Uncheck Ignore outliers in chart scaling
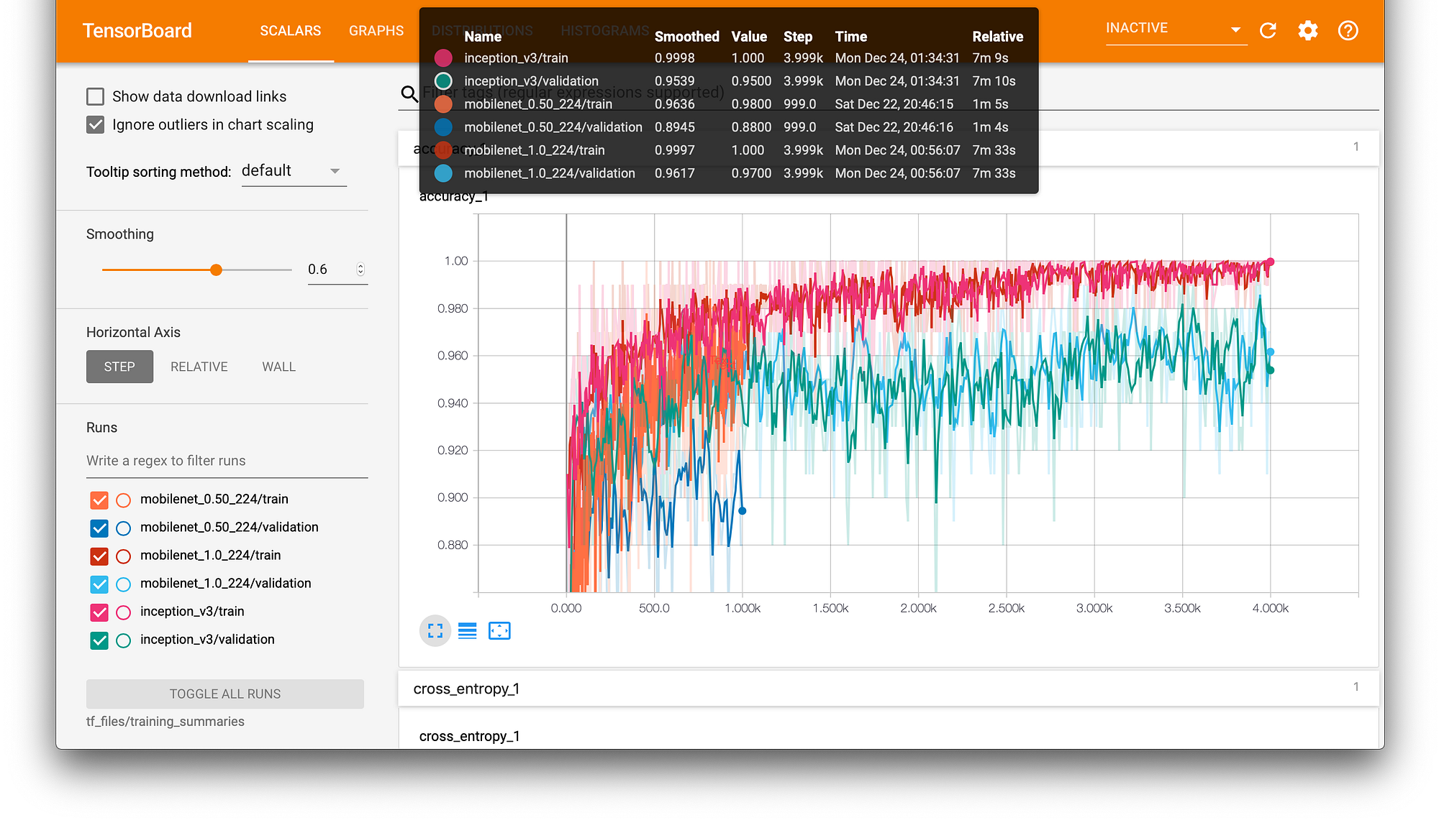 (96, 125)
